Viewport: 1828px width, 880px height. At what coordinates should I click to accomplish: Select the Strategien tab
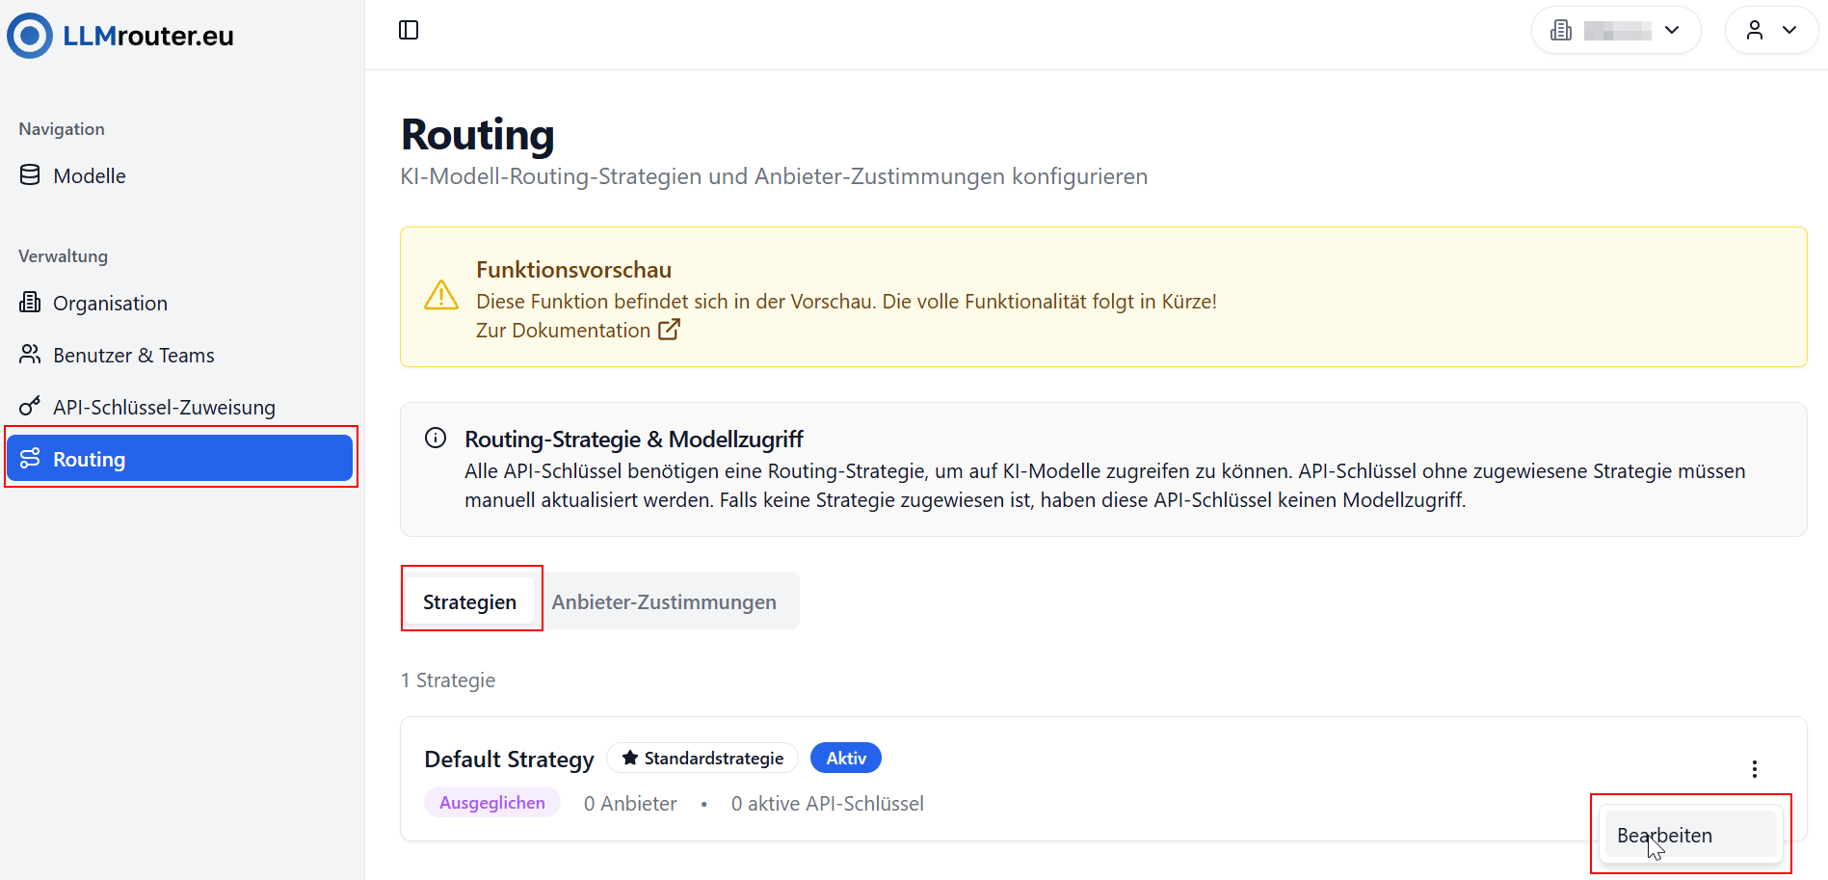[x=469, y=600]
